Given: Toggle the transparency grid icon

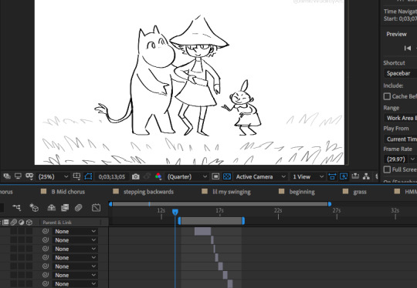Looking at the screenshot, I should pyautogui.click(x=227, y=176).
